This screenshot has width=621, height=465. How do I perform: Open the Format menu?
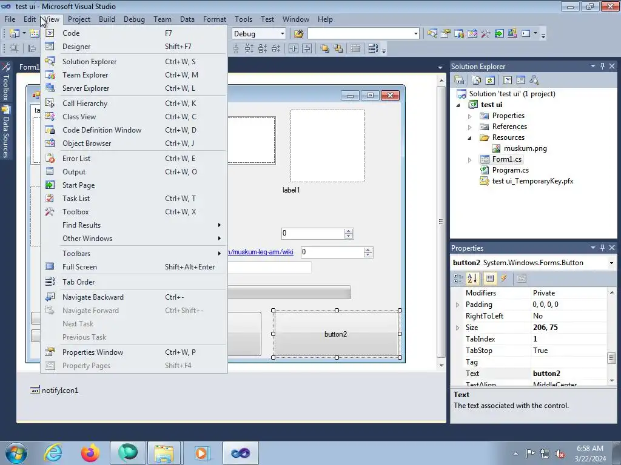215,19
